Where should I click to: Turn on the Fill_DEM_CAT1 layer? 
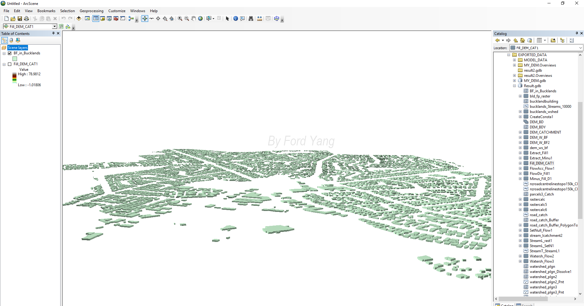[x=9, y=64]
